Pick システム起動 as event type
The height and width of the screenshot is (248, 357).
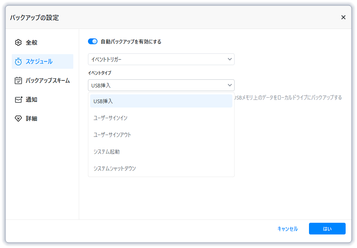click(161, 151)
